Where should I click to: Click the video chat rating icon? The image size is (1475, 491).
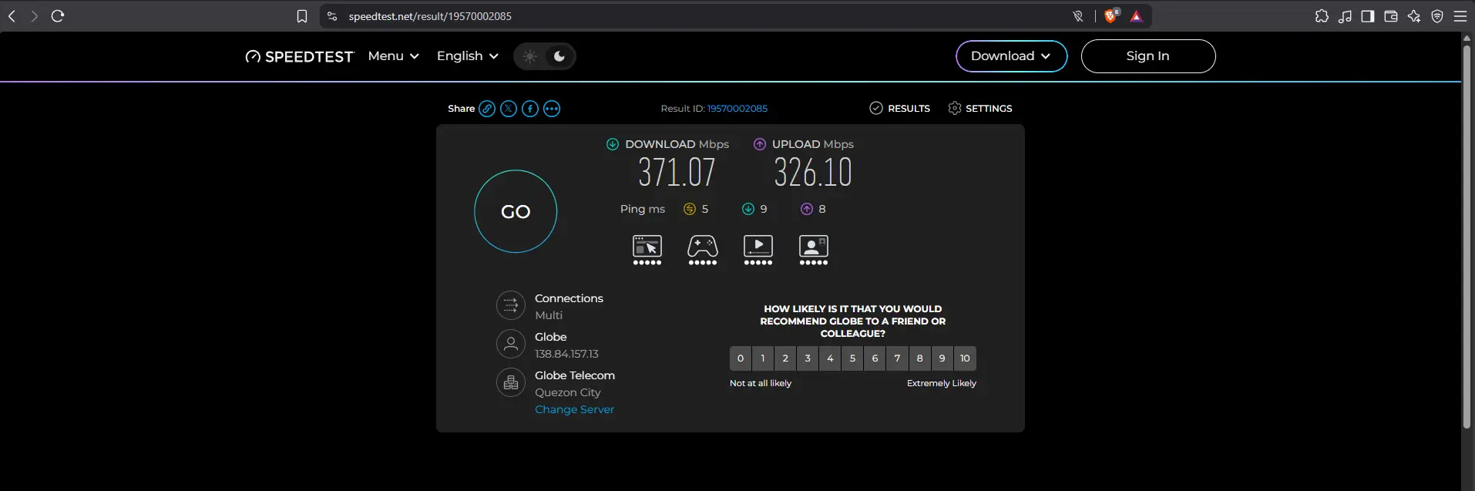(x=814, y=250)
